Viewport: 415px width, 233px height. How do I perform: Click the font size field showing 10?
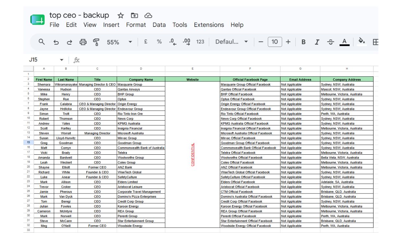tap(275, 42)
